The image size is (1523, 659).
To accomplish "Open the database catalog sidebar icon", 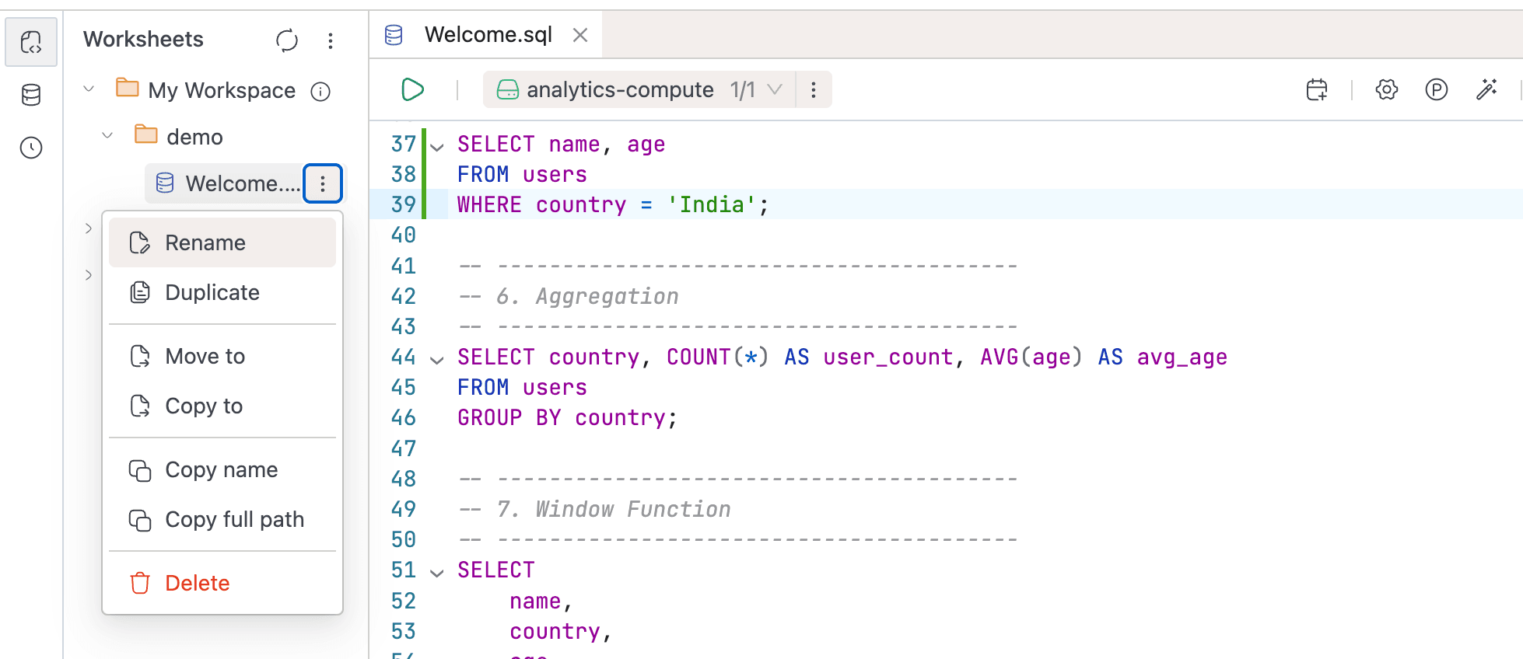I will pos(31,95).
